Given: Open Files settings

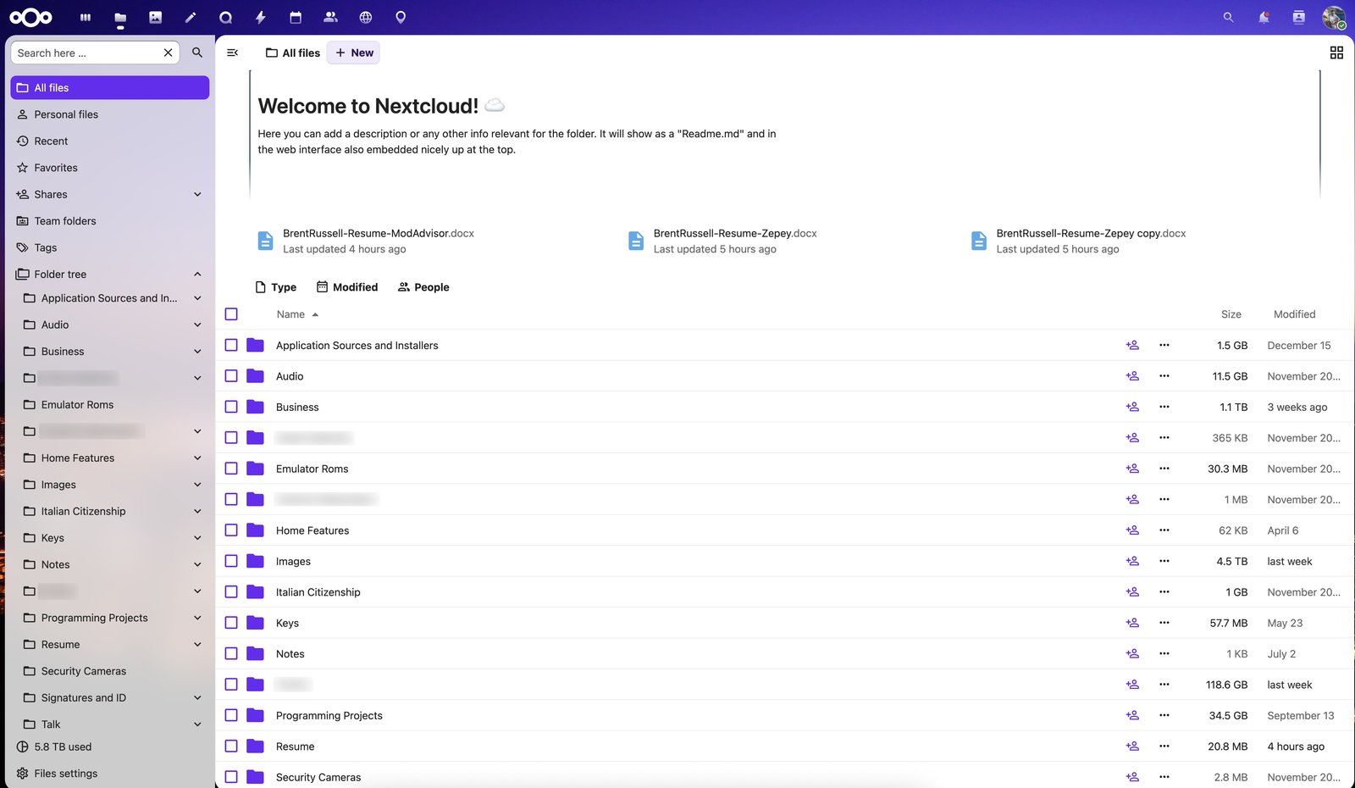Looking at the screenshot, I should click(x=110, y=774).
